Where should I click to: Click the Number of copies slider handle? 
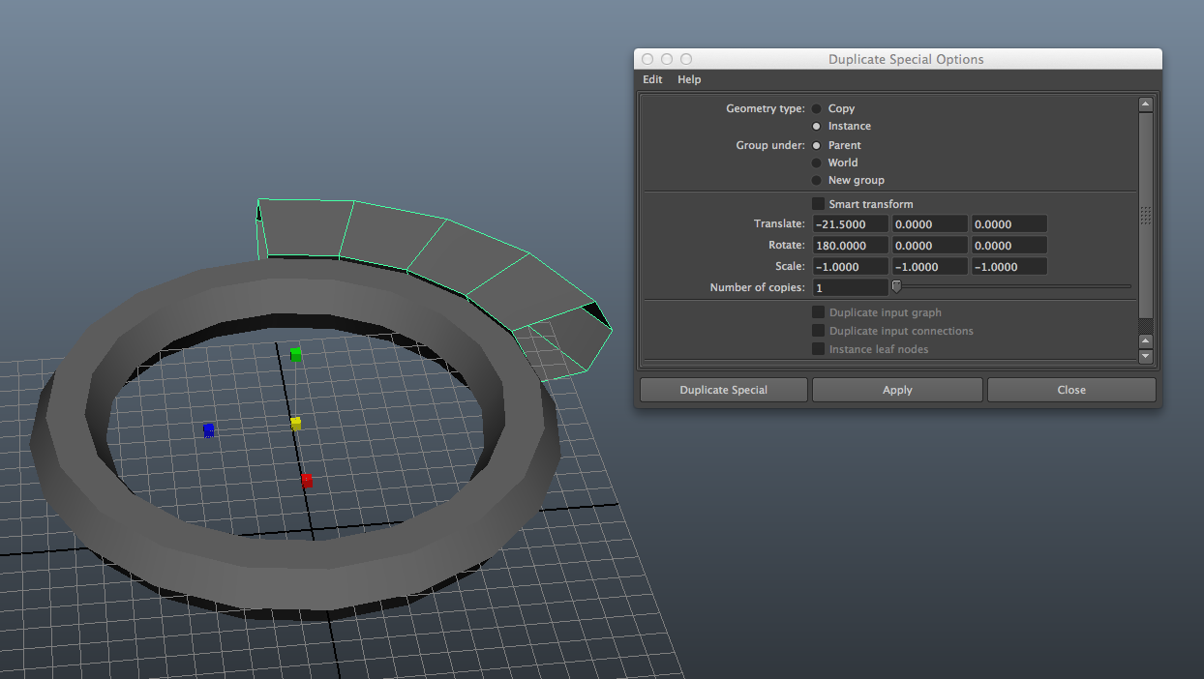(896, 286)
